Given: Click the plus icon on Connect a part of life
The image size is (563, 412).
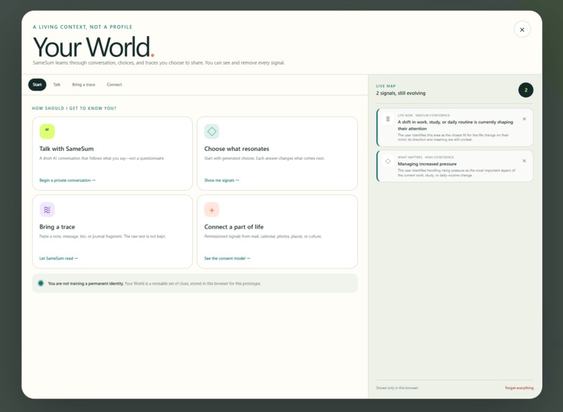Looking at the screenshot, I should click(212, 210).
